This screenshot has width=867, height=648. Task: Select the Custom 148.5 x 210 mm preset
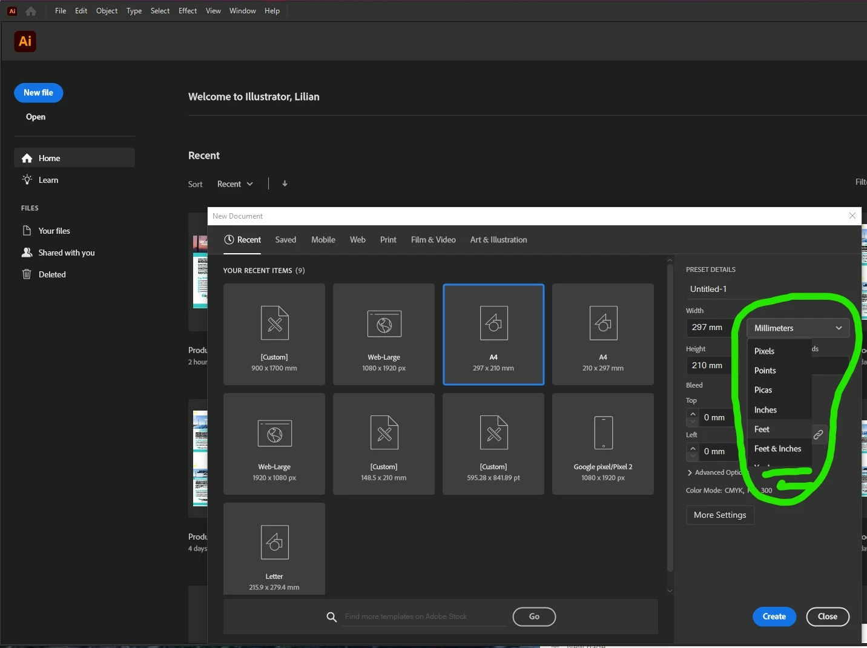click(384, 444)
